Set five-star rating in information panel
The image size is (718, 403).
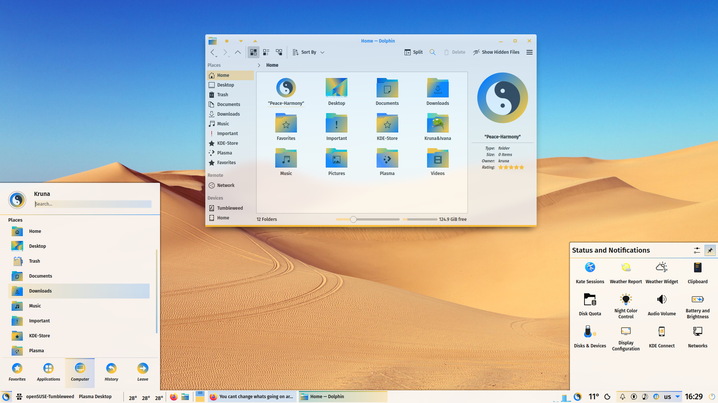point(522,168)
